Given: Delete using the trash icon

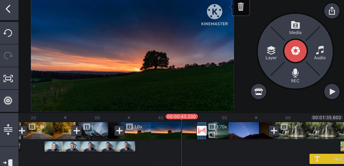Looking at the screenshot, I should (x=241, y=7).
